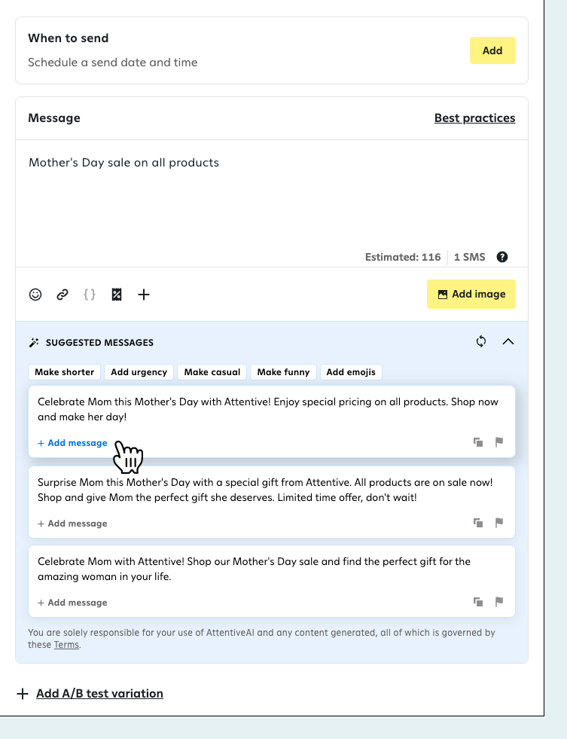Add a link using the link icon

[x=62, y=295]
